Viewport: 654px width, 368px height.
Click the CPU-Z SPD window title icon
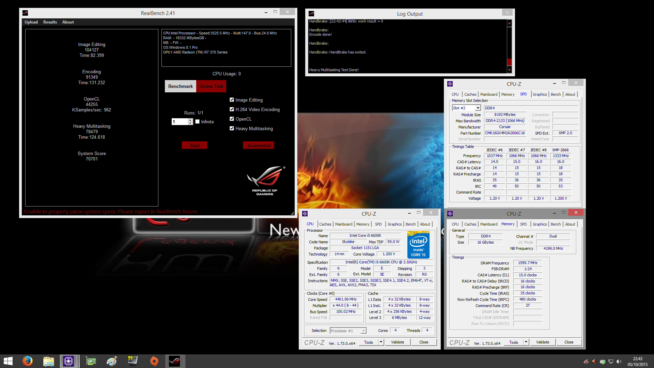tap(450, 84)
